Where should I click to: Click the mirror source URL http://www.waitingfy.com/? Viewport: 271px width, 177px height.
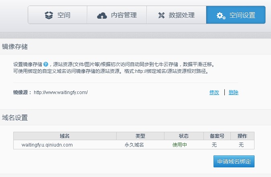(x=61, y=93)
